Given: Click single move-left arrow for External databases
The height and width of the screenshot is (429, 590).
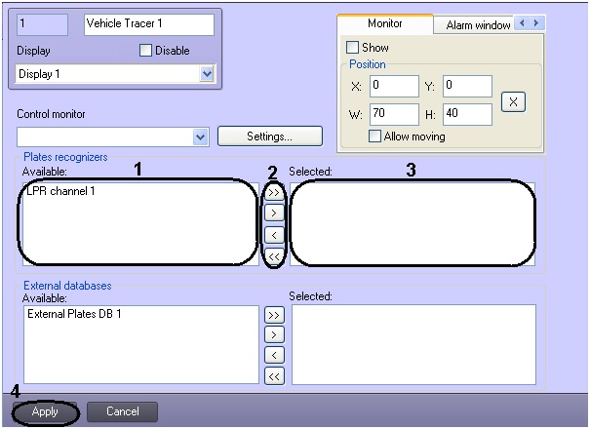Looking at the screenshot, I should click(274, 355).
